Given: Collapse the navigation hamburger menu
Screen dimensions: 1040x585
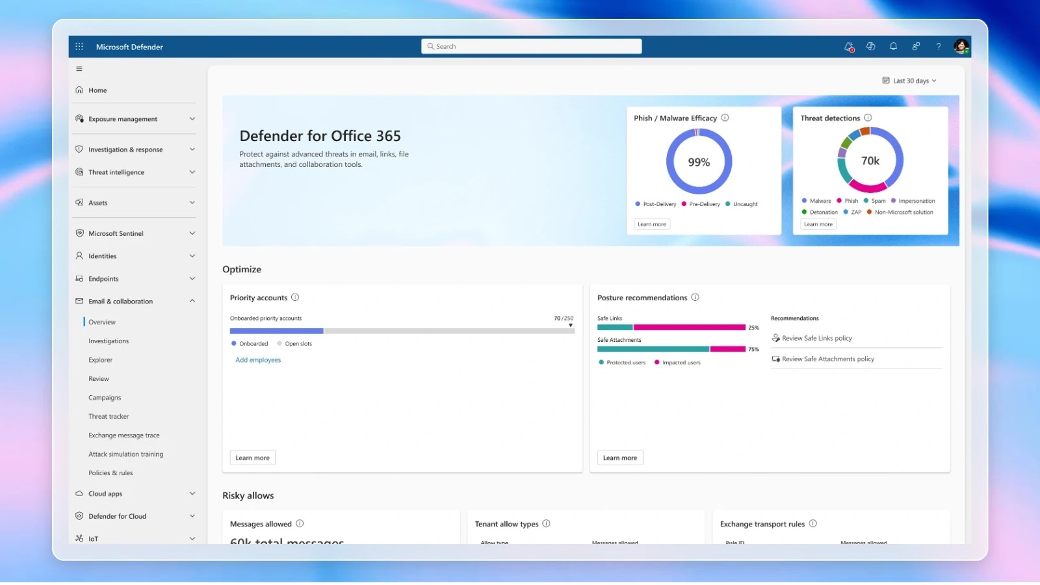Looking at the screenshot, I should (79, 69).
